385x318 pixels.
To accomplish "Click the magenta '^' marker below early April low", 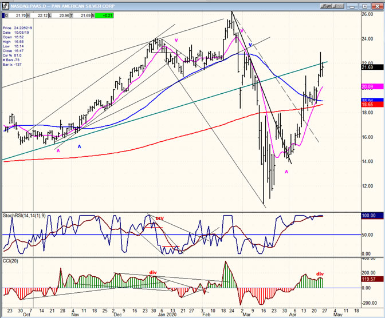I will pyautogui.click(x=286, y=172).
